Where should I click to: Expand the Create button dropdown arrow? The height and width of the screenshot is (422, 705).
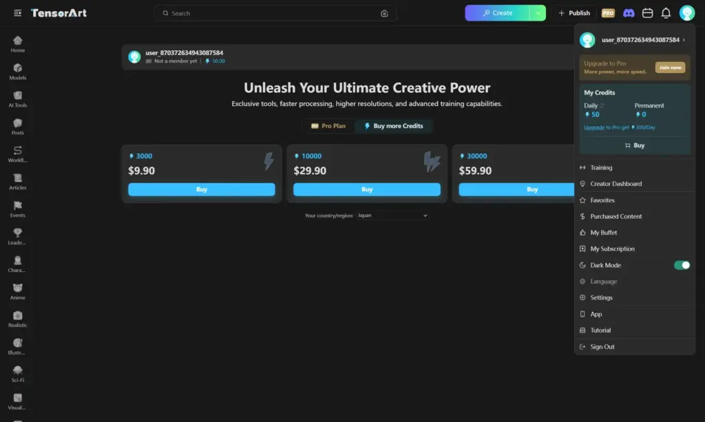(x=538, y=13)
